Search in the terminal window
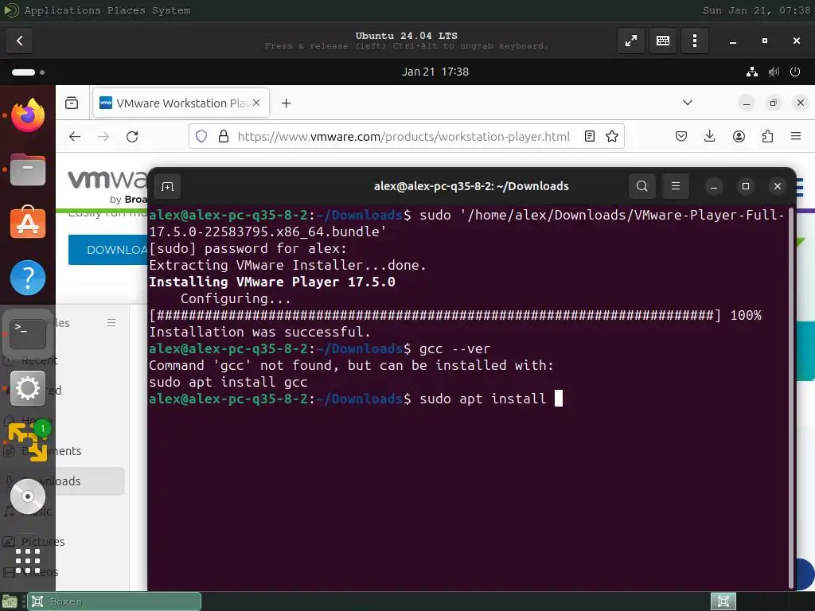Image resolution: width=815 pixels, height=611 pixels. [642, 186]
